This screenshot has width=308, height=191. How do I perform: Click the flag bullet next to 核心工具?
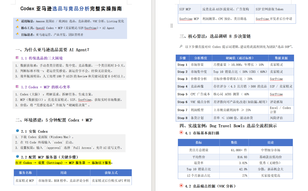pos(17,27)
